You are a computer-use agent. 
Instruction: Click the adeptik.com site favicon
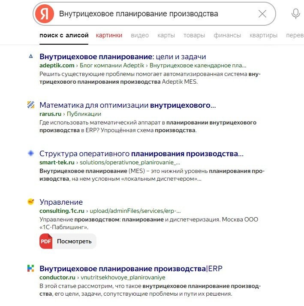tap(30, 57)
